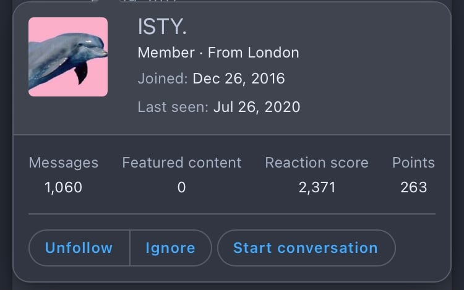Select the Joined date Dec 26, 2016
This screenshot has width=464, height=290.
pos(239,79)
